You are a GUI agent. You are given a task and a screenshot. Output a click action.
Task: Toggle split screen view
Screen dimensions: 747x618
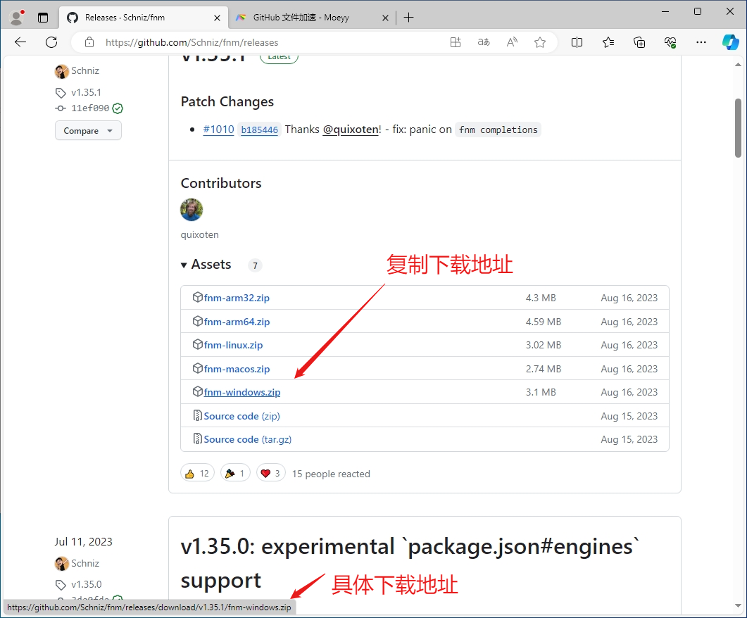[x=577, y=42]
